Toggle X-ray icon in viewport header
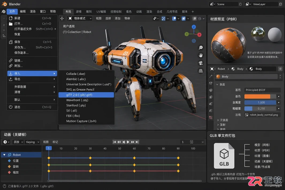The image size is (285, 190). point(184,18)
